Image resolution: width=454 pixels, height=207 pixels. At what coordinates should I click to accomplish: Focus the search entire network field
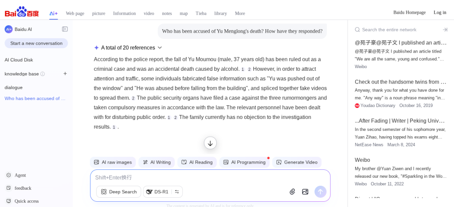tap(399, 30)
